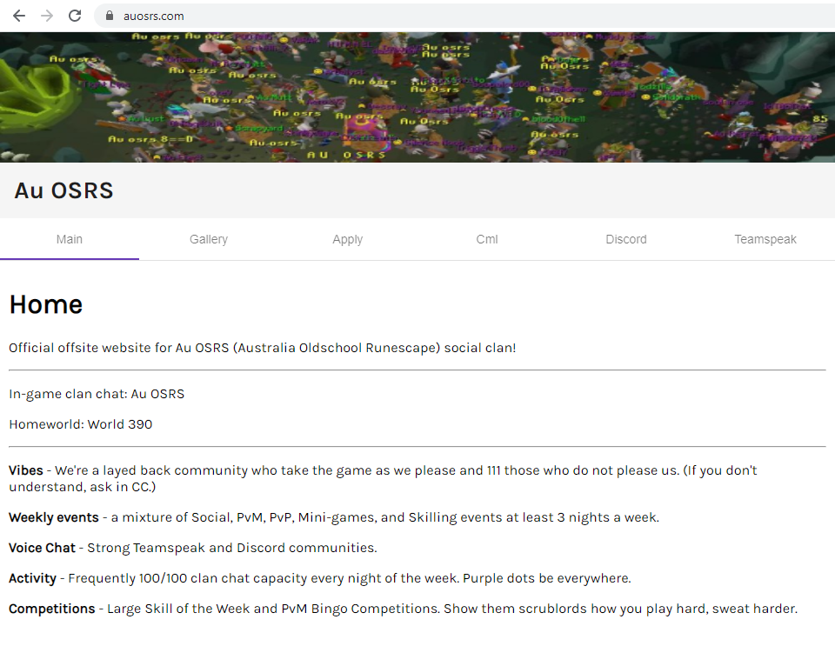Click the Home heading
This screenshot has height=666, width=835.
pyautogui.click(x=46, y=304)
